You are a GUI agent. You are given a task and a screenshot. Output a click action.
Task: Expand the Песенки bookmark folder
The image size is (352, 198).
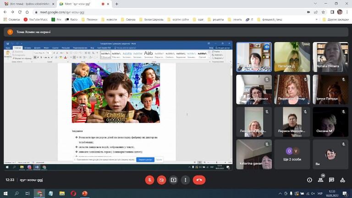pyautogui.click(x=89, y=20)
